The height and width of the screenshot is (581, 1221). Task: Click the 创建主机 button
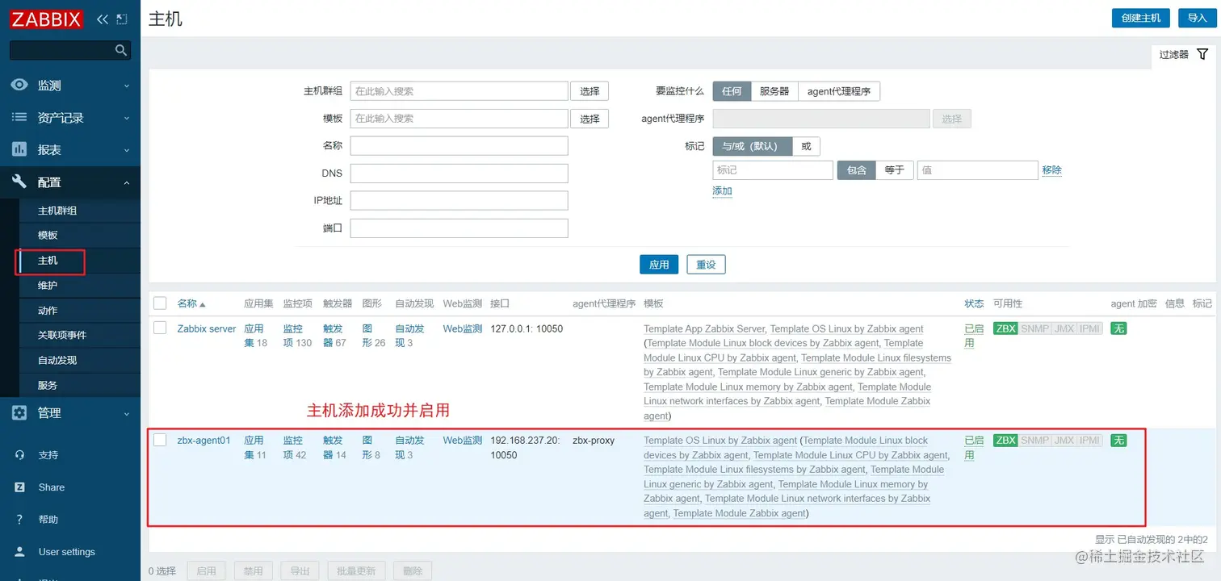point(1140,18)
